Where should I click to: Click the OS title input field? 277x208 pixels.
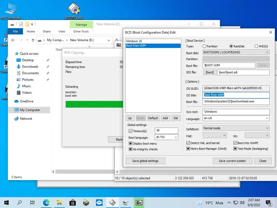tap(236, 95)
